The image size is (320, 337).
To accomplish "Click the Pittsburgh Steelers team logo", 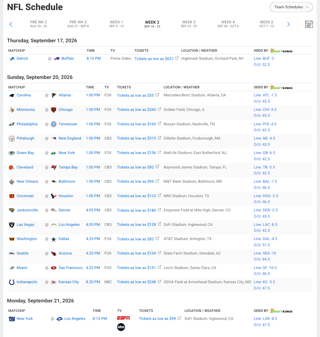I will [x=12, y=139].
